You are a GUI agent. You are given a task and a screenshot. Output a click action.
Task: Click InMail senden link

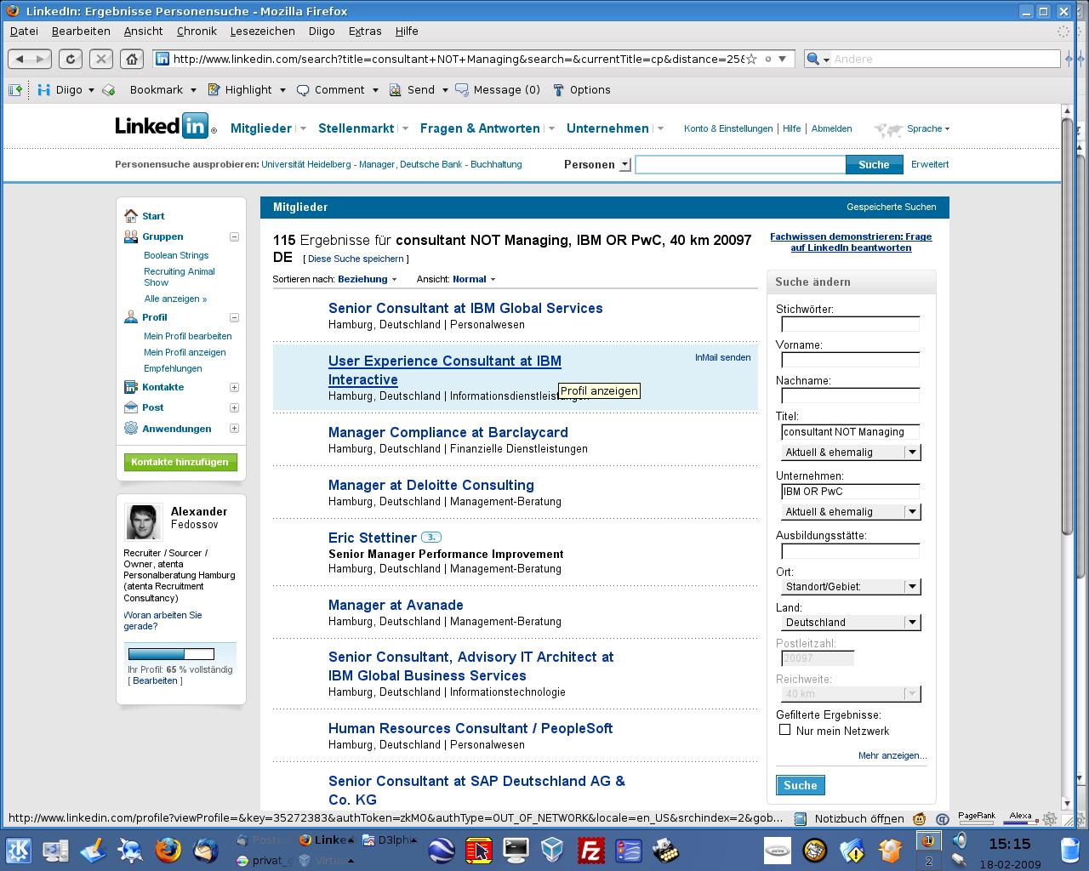click(722, 357)
